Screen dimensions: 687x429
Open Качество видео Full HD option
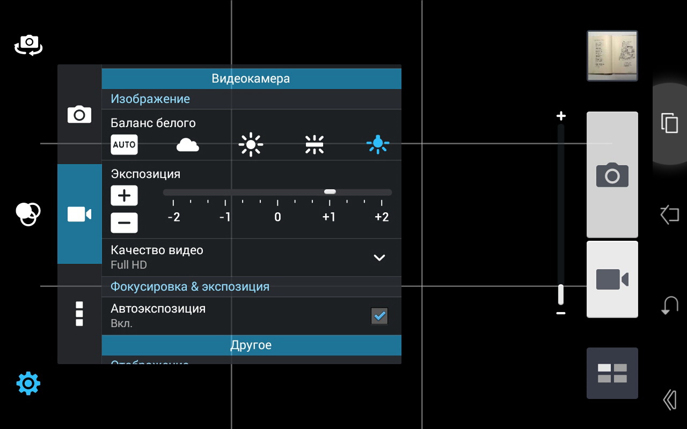251,257
